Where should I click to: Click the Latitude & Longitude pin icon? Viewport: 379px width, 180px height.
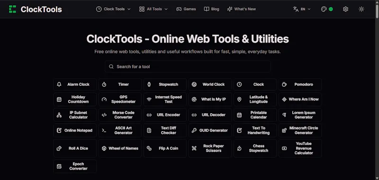point(239,99)
